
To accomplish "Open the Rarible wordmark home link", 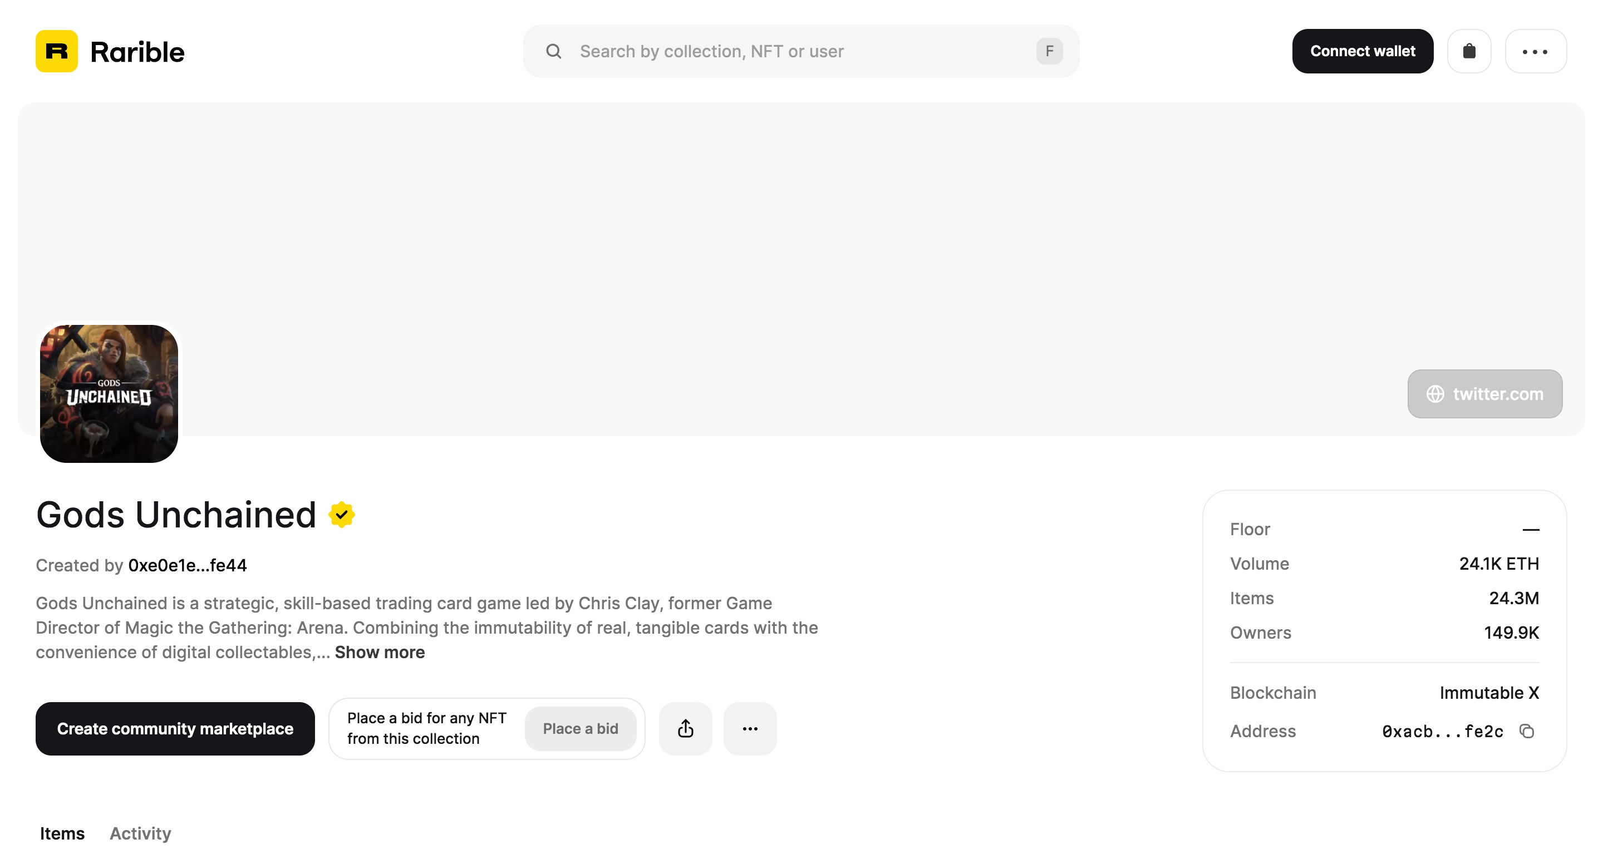I will (137, 52).
